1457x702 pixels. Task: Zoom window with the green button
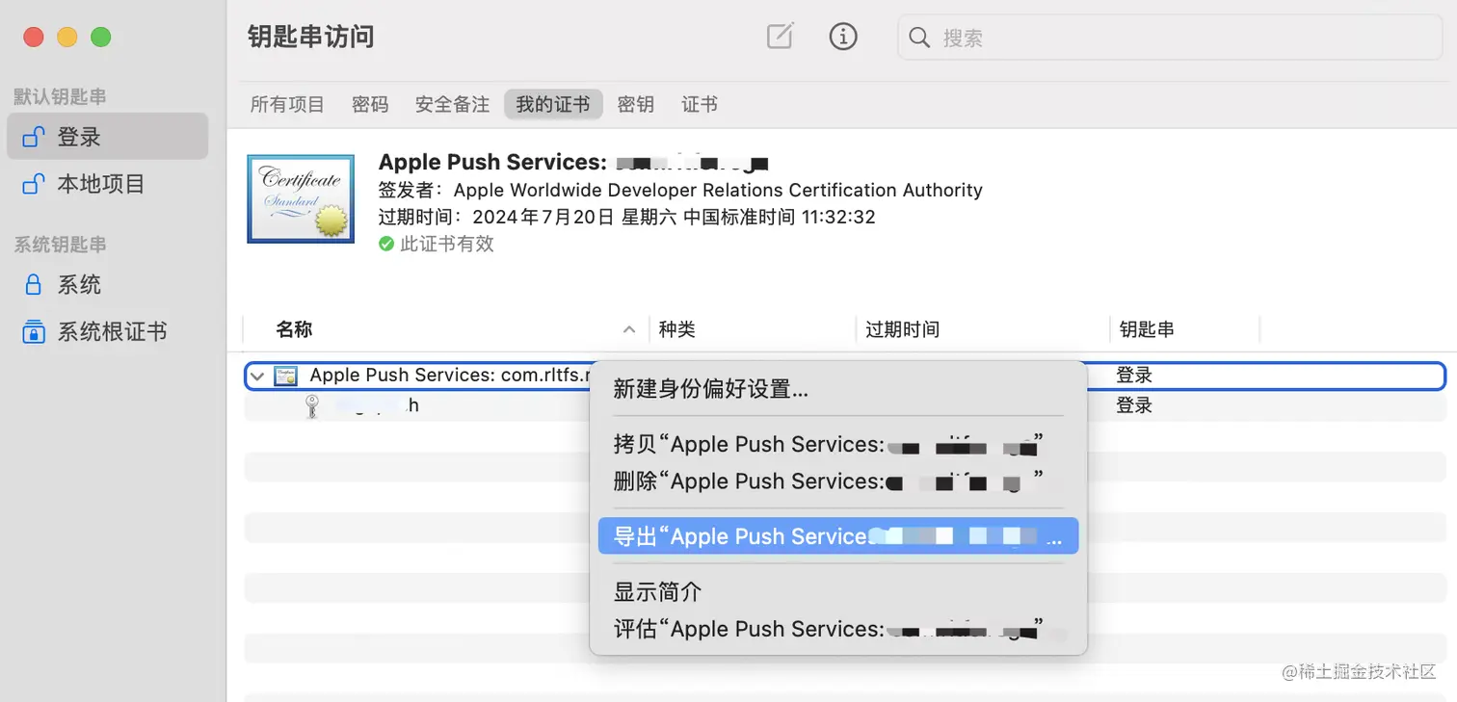tap(101, 38)
